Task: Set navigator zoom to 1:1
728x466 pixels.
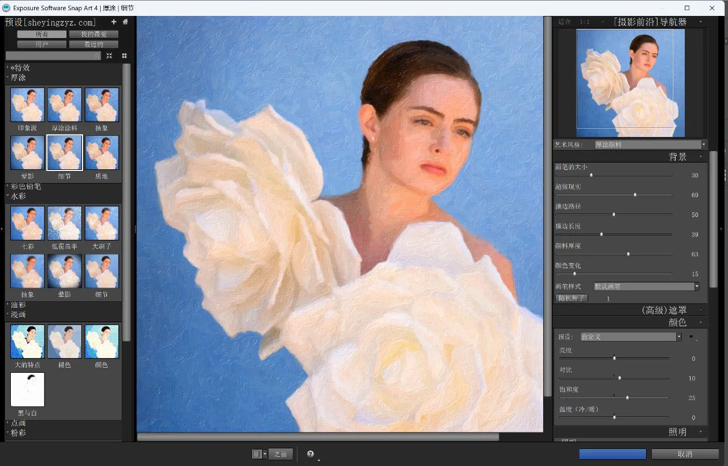Action: tap(585, 22)
